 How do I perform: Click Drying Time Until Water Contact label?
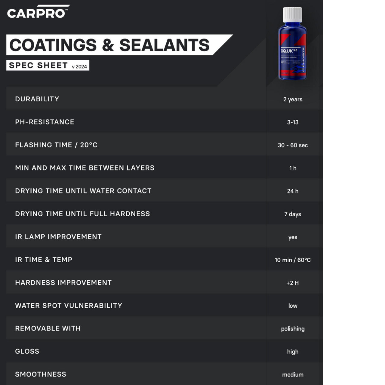tap(83, 191)
